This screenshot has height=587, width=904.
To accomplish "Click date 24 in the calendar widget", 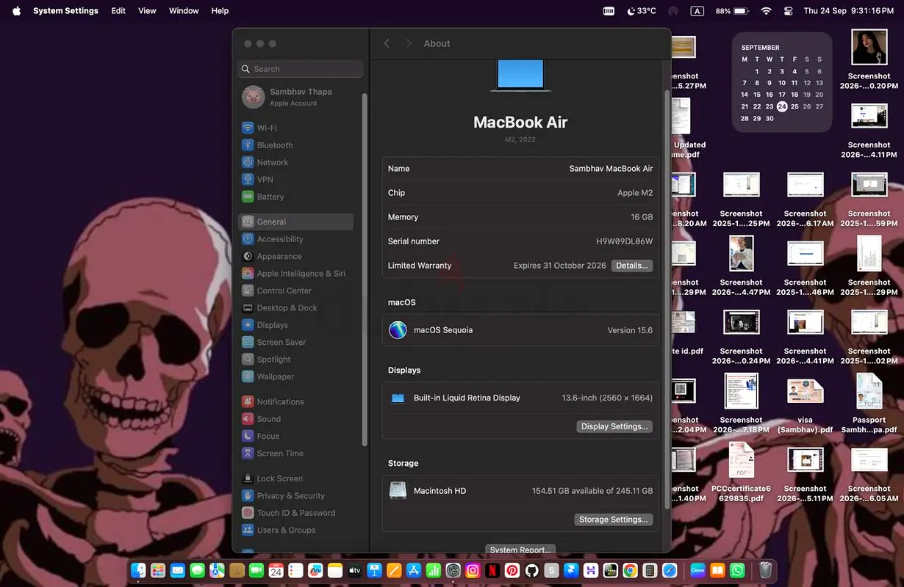I will pyautogui.click(x=782, y=106).
